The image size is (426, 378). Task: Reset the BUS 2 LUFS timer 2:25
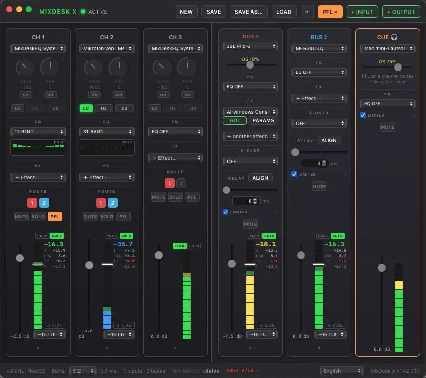click(335, 325)
